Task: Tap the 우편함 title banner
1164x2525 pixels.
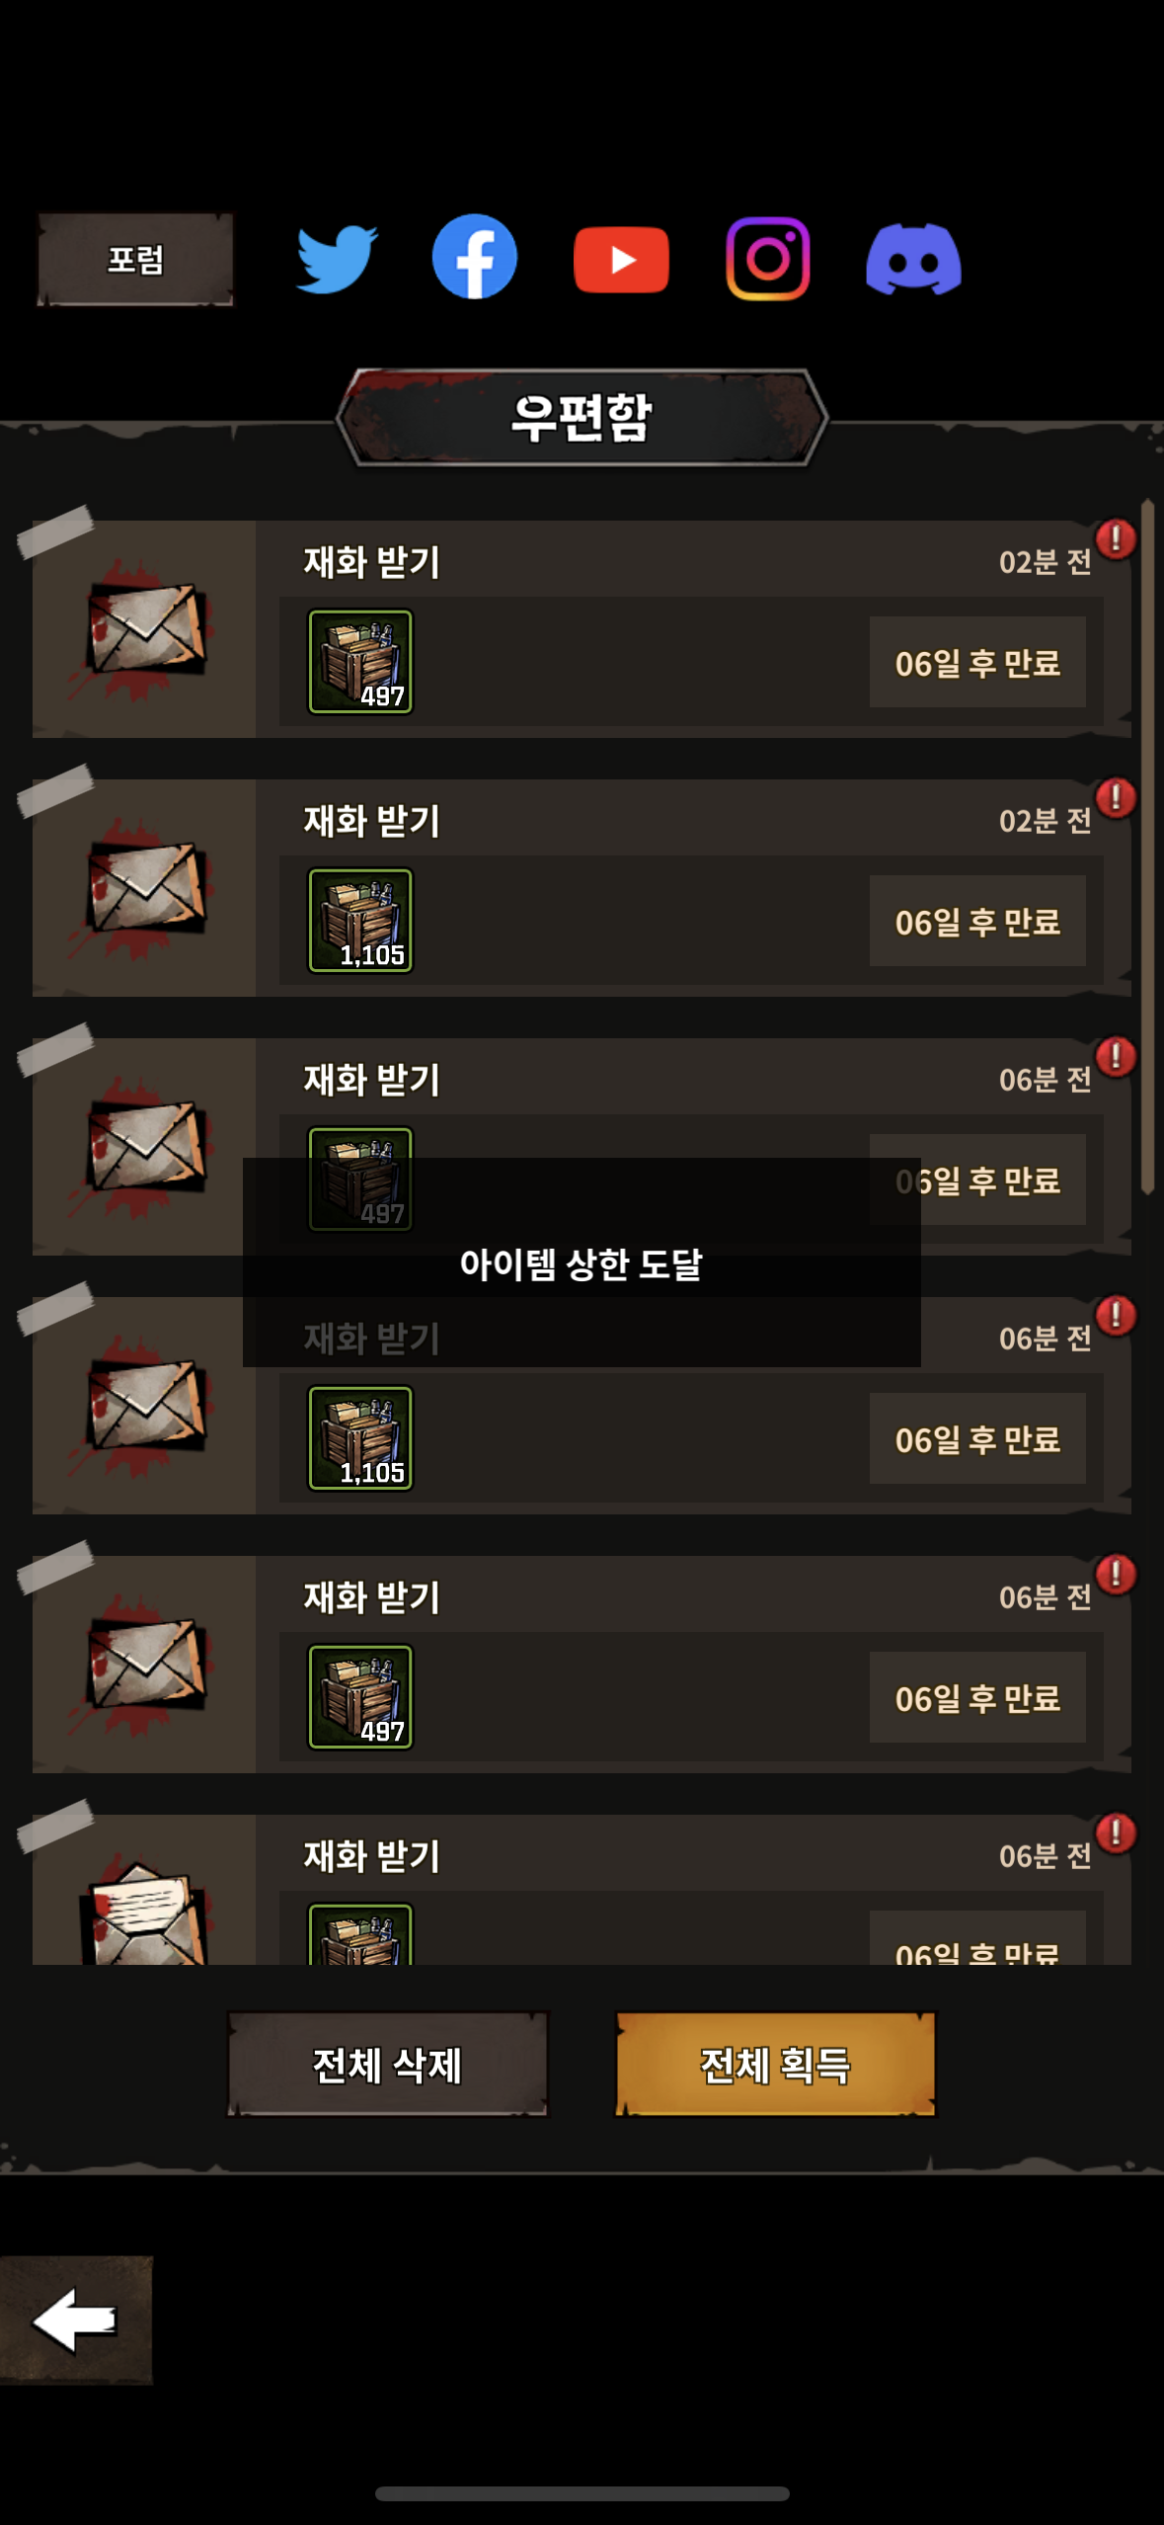Action: coord(582,417)
